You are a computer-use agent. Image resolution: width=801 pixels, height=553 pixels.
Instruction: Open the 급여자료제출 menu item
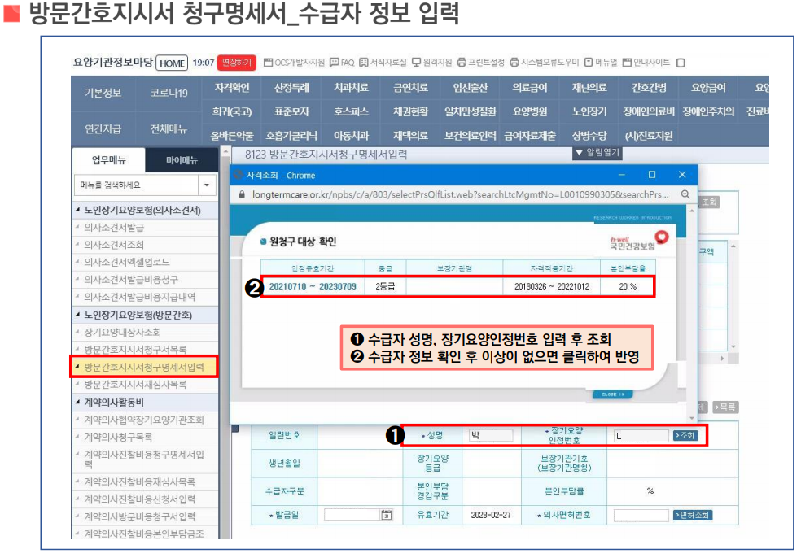530,136
